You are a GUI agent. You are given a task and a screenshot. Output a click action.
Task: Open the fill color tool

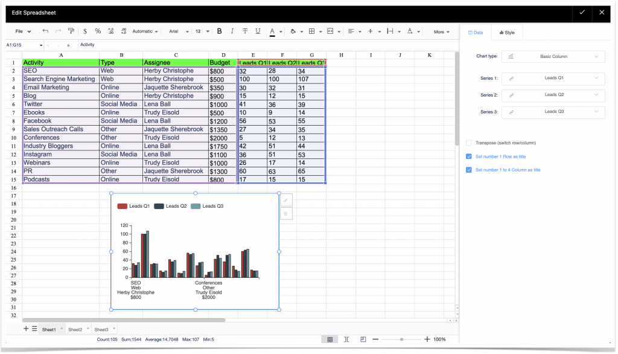click(x=293, y=31)
